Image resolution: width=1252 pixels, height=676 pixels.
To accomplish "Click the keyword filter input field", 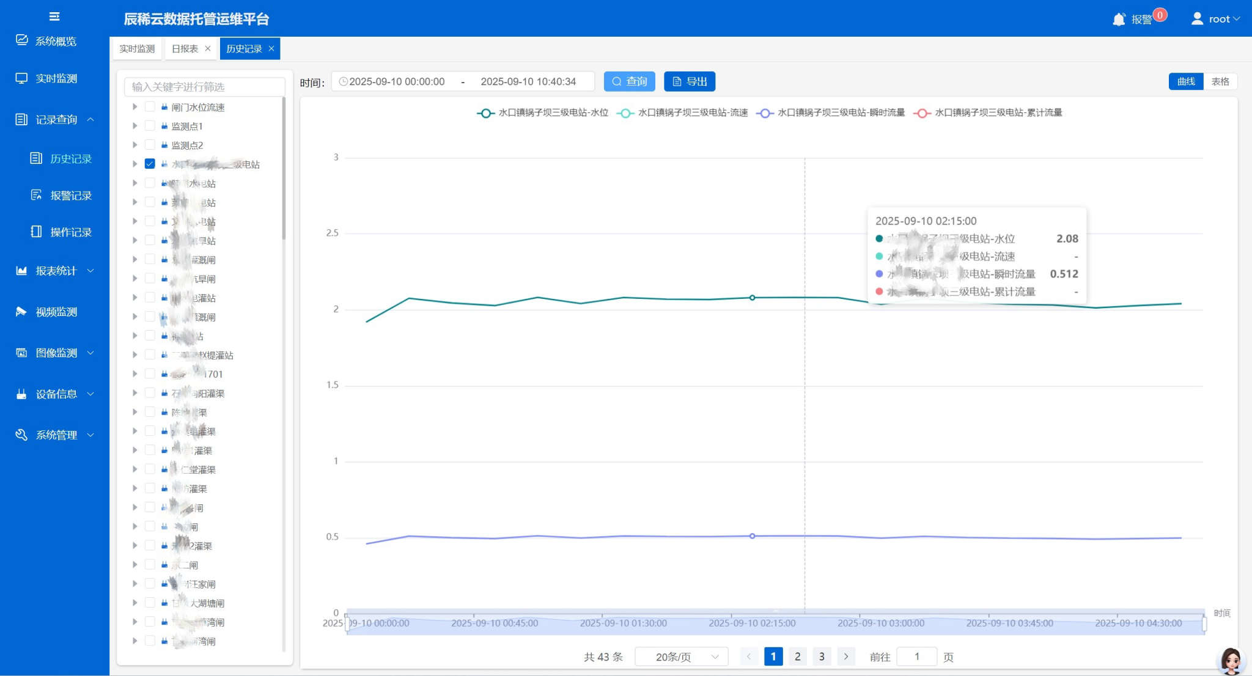I will coord(204,87).
